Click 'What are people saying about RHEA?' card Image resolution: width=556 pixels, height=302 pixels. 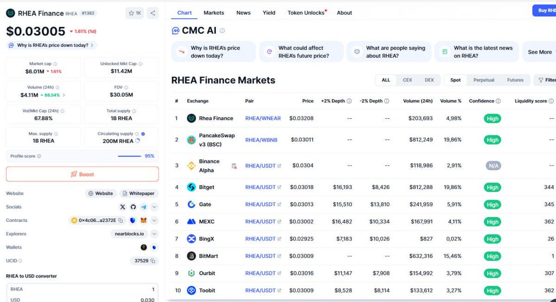[389, 52]
